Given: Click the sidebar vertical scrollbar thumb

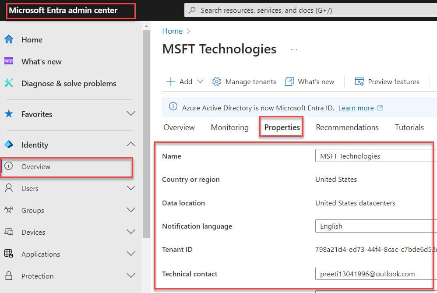Looking at the screenshot, I should (146, 134).
